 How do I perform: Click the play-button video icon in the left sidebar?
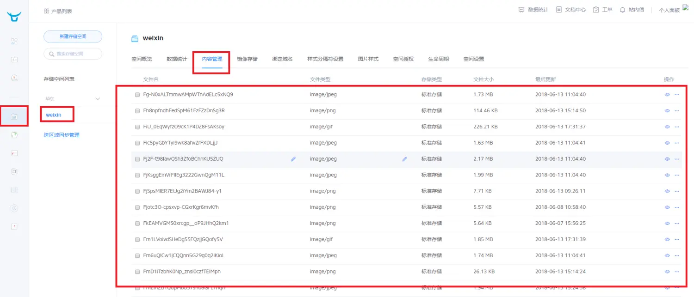(14, 226)
